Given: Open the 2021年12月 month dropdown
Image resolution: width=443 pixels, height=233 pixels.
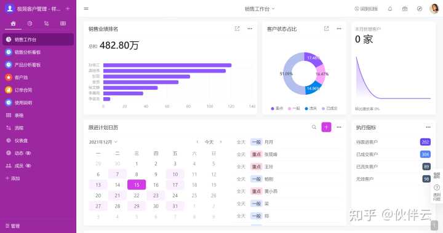Looking at the screenshot, I should point(103,142).
